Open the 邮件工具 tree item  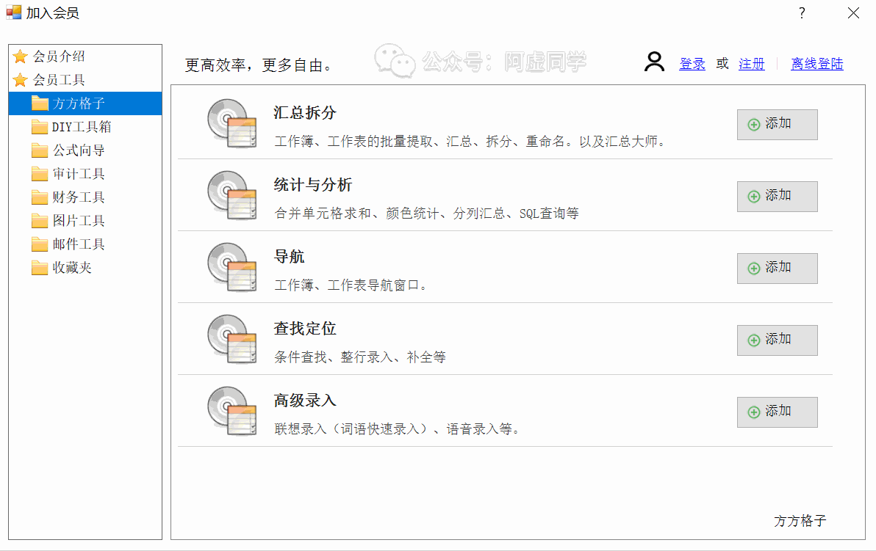click(79, 244)
